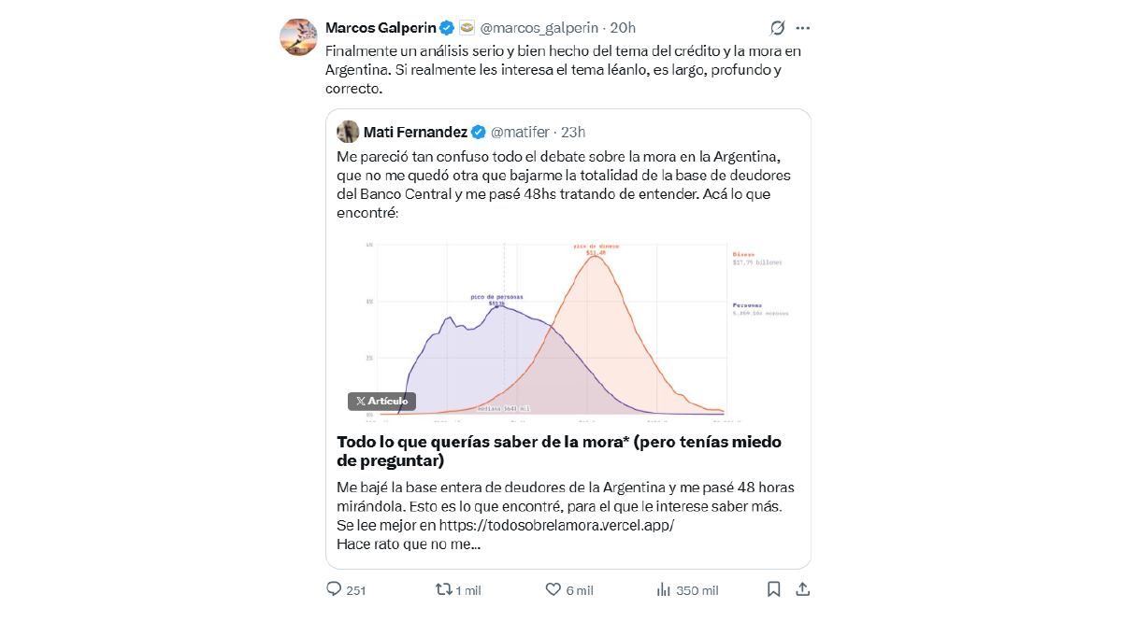Bookmark this tweet
Viewport: 1121px width, 622px height.
(x=773, y=589)
